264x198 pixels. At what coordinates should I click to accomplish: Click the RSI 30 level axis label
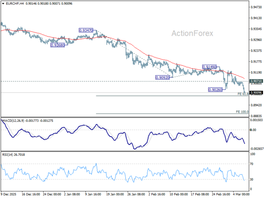(252, 180)
